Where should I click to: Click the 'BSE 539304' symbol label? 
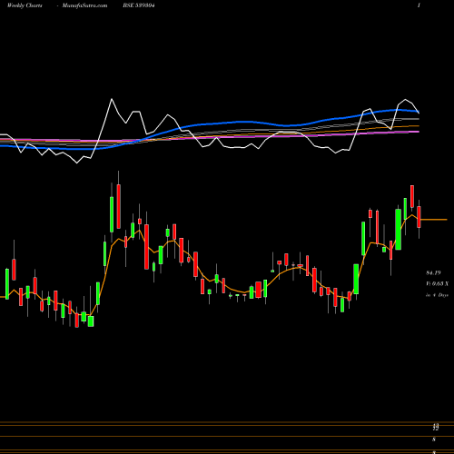click(139, 5)
